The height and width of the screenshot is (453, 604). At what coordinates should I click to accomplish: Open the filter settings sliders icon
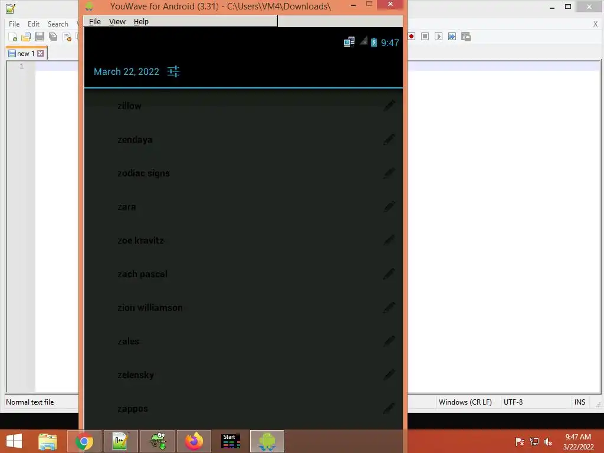(x=173, y=71)
